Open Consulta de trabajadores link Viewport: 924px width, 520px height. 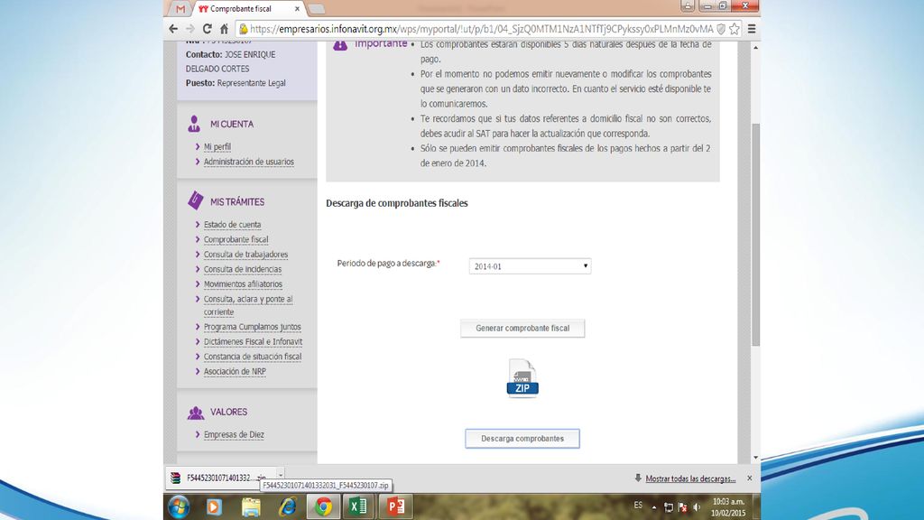coord(245,254)
